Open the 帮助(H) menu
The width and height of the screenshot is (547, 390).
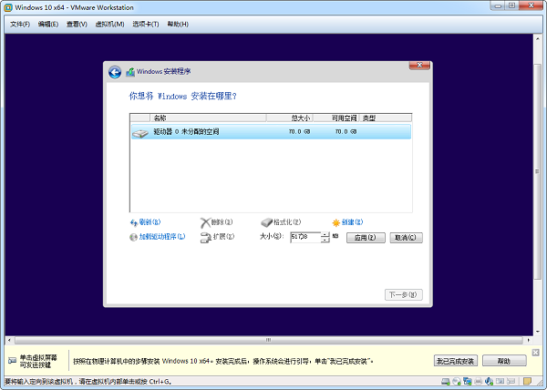178,24
